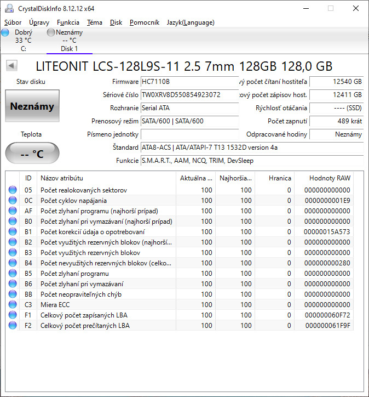Switch to the C: drive tab
Image resolution: width=369 pixels, height=397 pixels.
23,41
